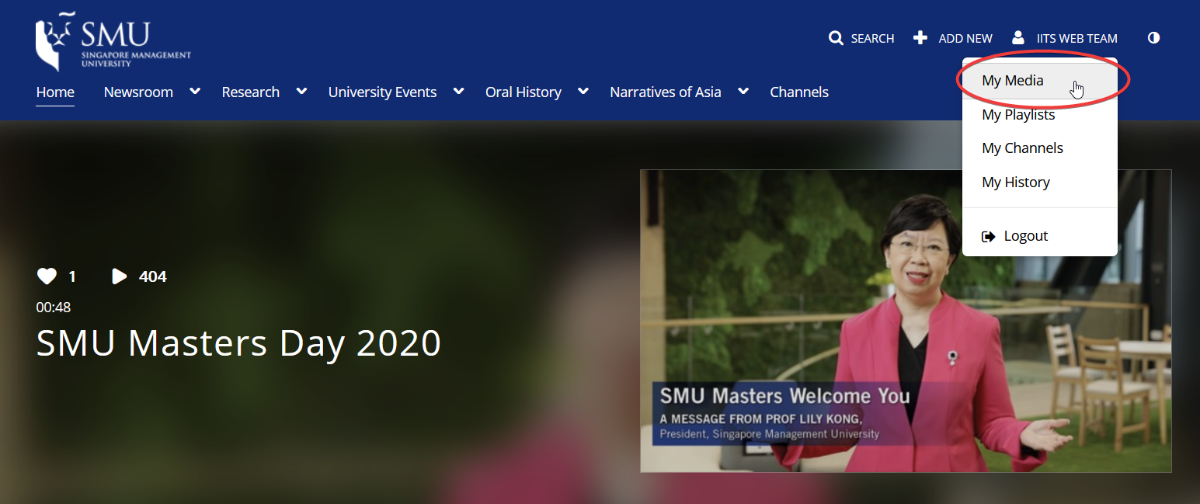This screenshot has height=504, width=1200.
Task: Expand the Oral History chevron
Action: (583, 92)
